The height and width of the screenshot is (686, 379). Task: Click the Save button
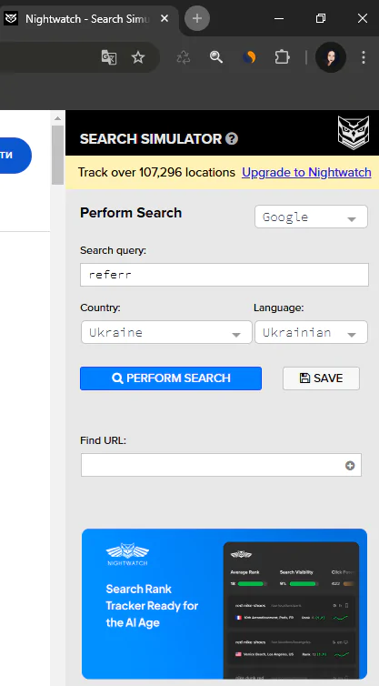pos(322,378)
